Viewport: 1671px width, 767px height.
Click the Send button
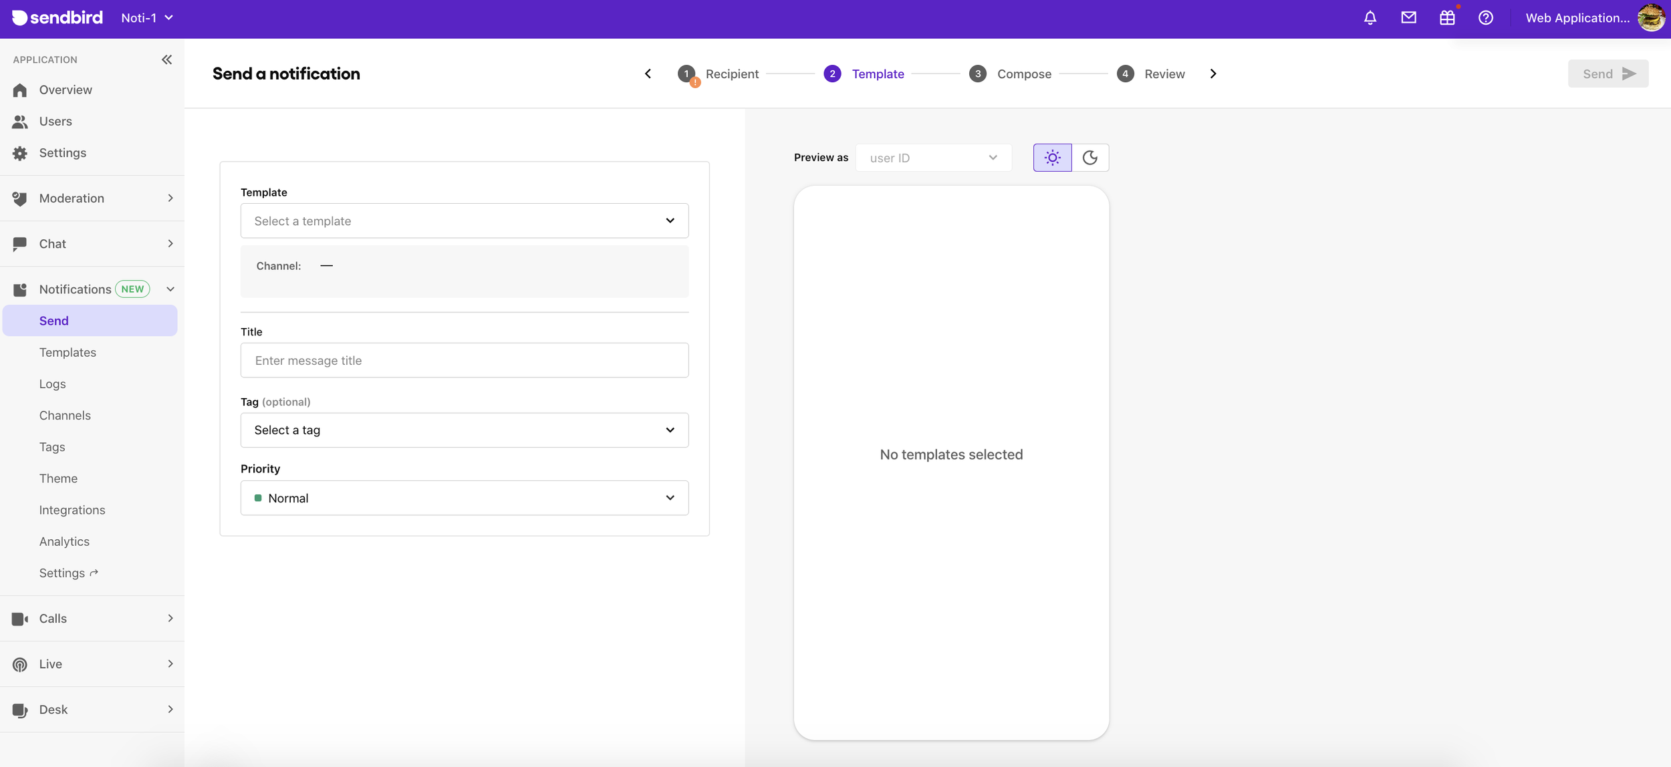1608,73
